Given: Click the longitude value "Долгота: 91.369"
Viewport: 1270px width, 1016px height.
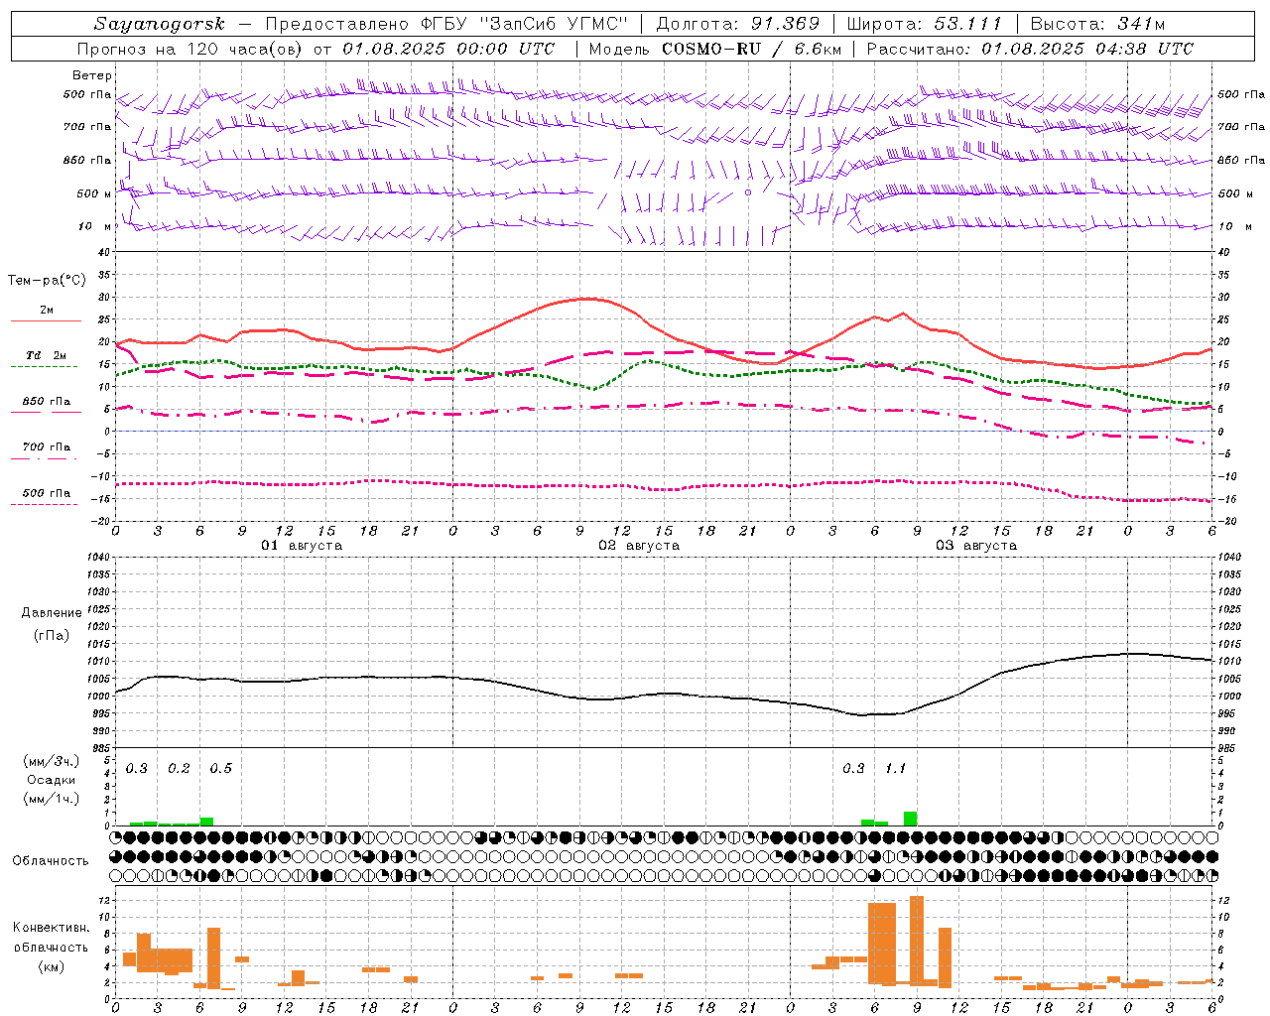Looking at the screenshot, I should 737,24.
